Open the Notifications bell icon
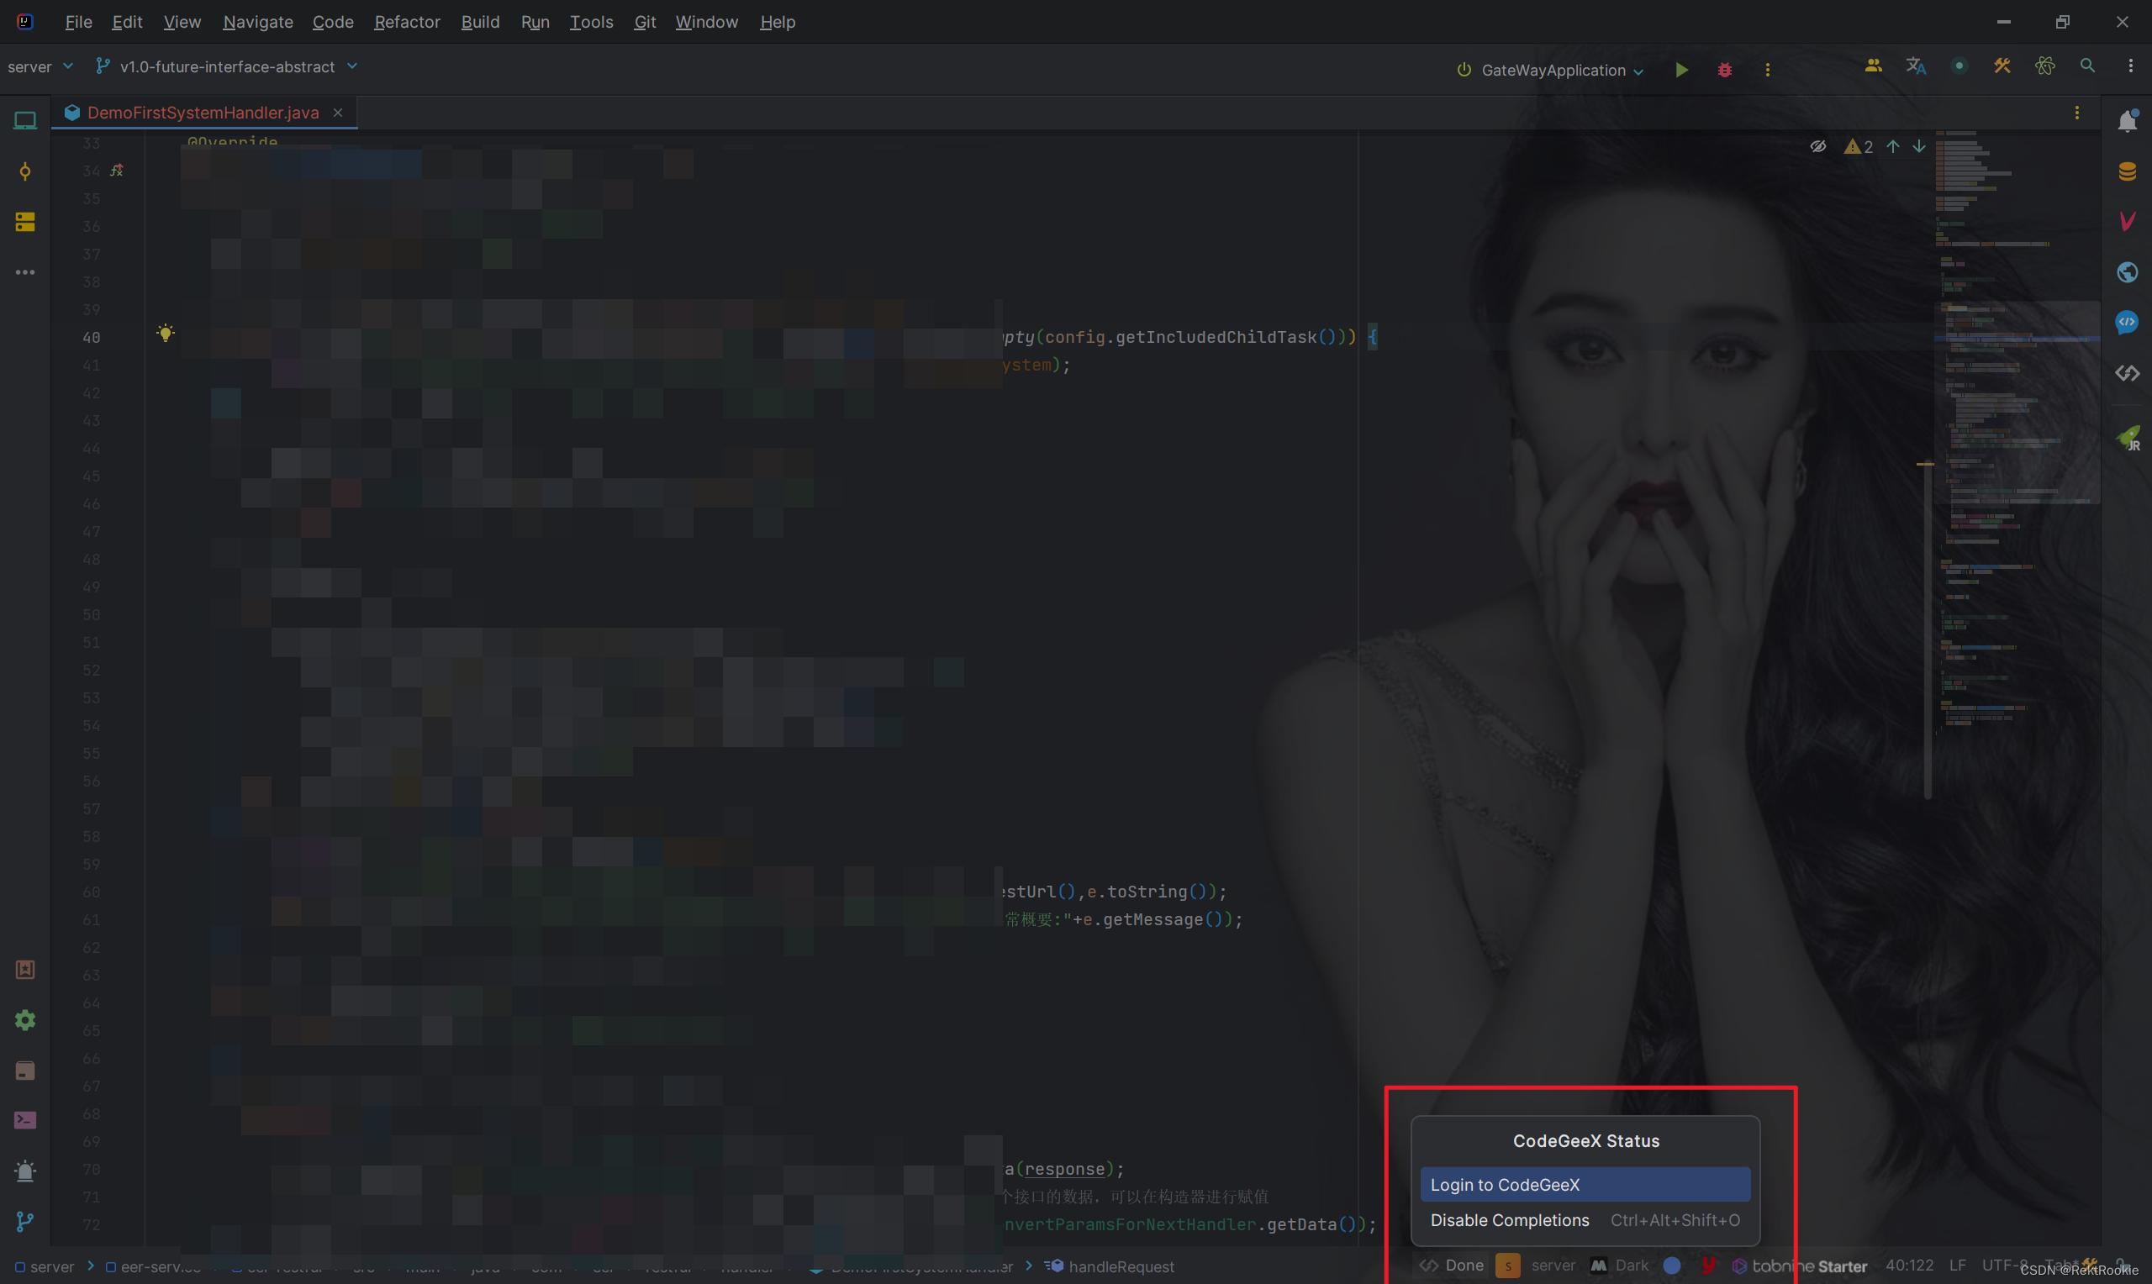 (x=2127, y=122)
